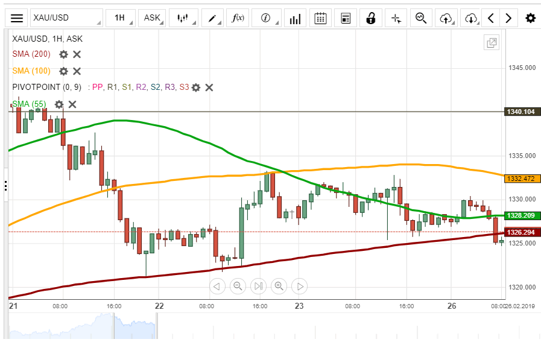This screenshot has width=541, height=342.
Task: Open the f(x) indicators menu
Action: 238,18
